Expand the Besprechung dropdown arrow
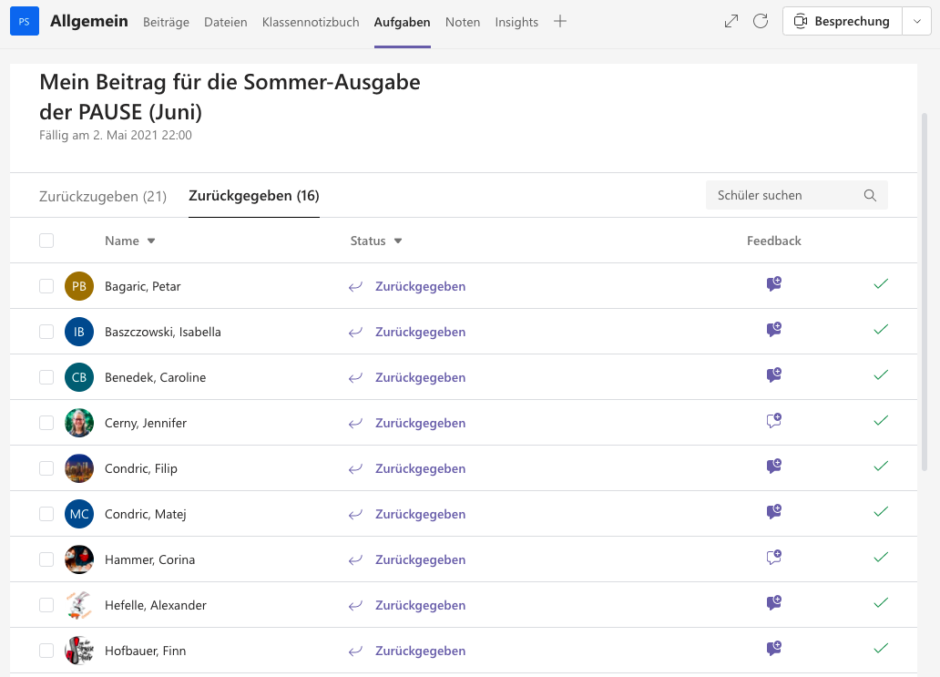Screen dimensions: 940x677 point(915,22)
